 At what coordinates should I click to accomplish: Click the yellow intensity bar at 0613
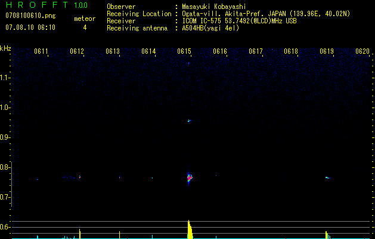[119, 235]
